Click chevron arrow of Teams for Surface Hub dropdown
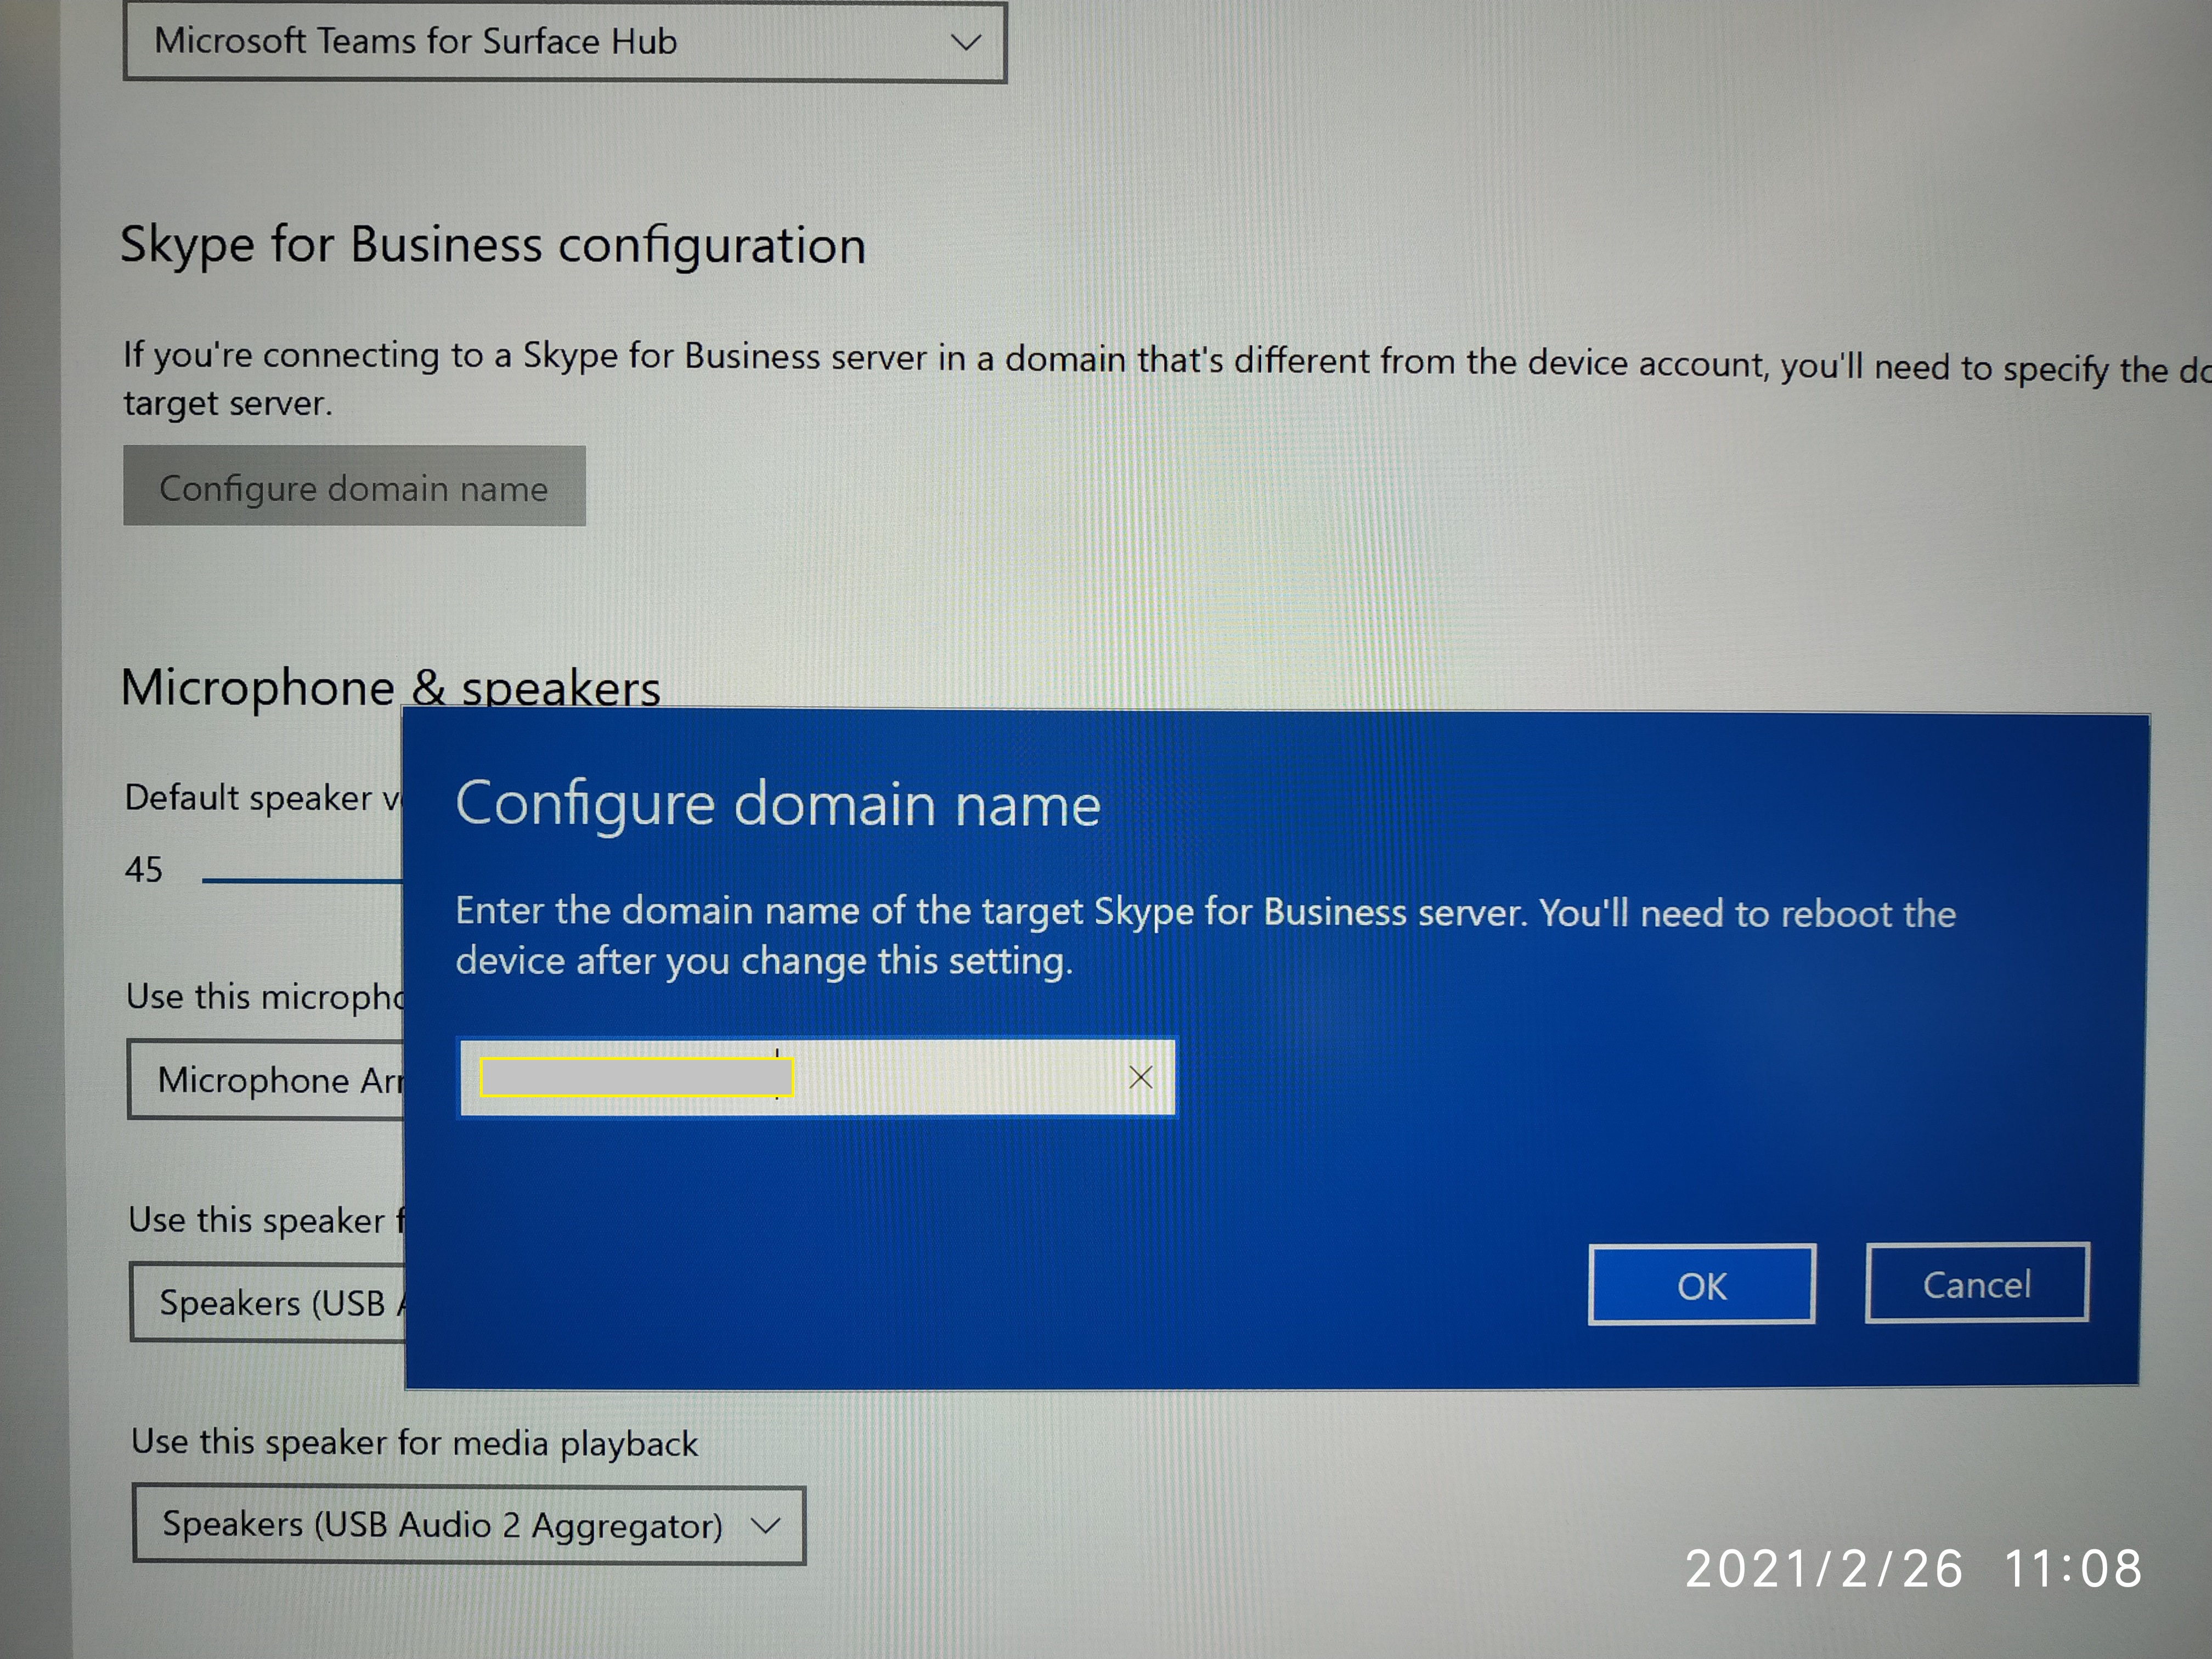2212x1659 pixels. coord(965,42)
